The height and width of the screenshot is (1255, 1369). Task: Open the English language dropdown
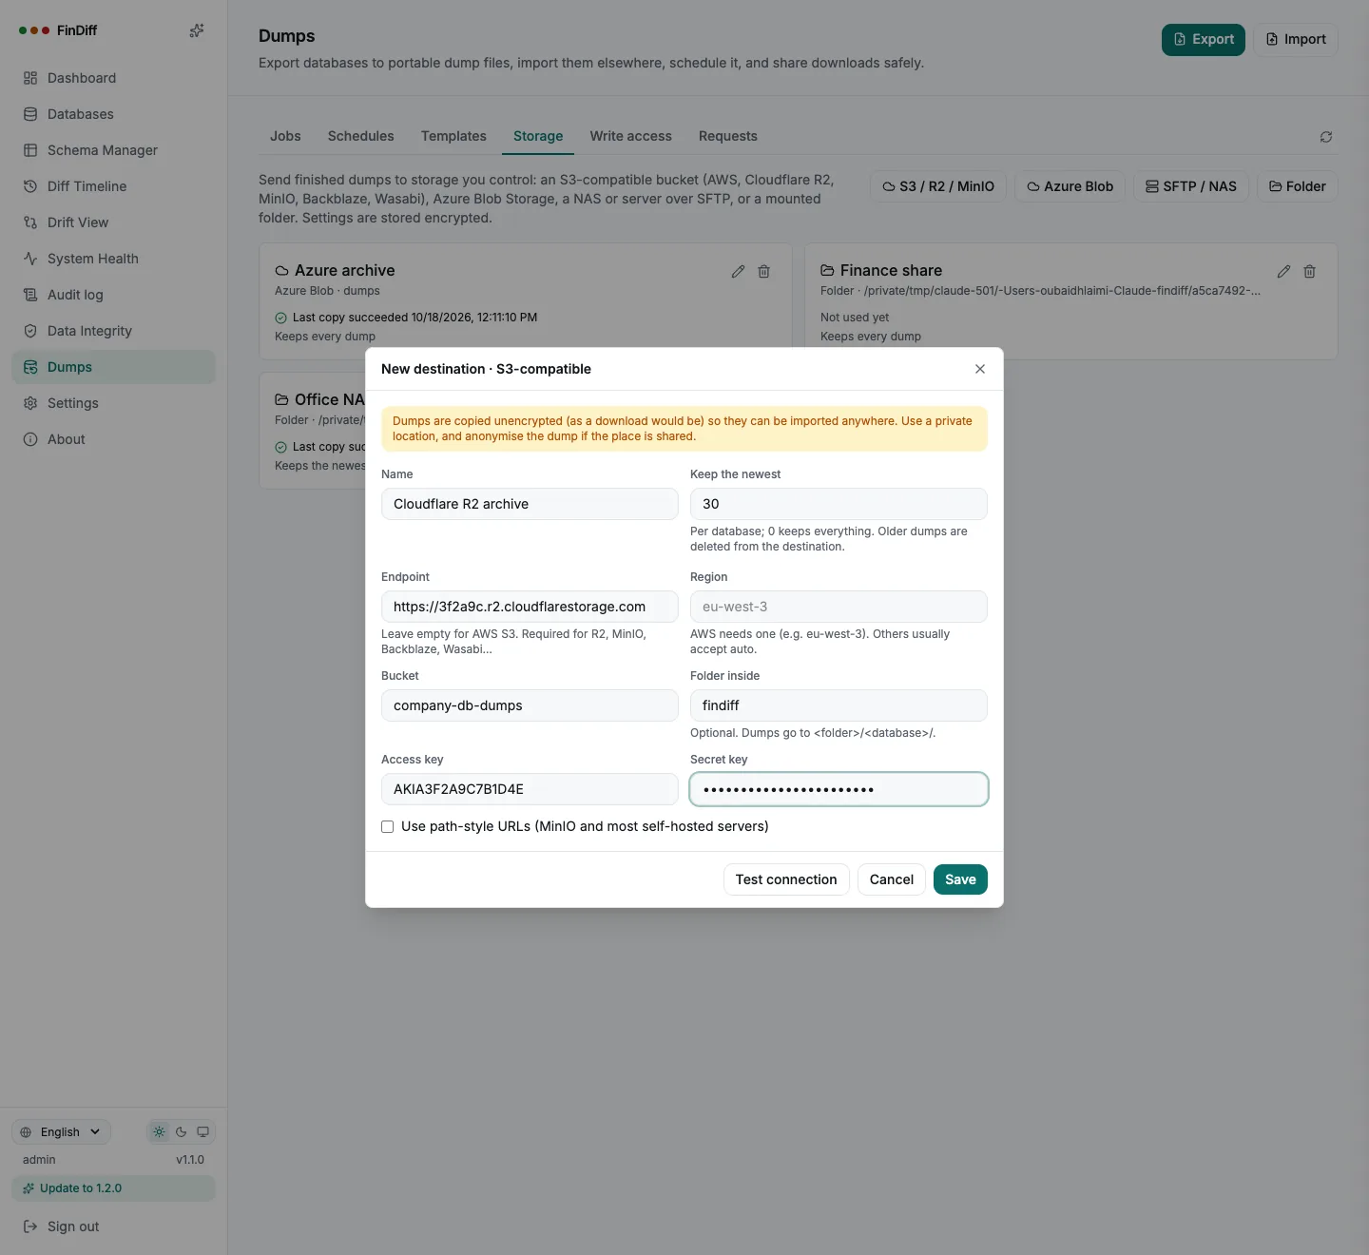[61, 1131]
